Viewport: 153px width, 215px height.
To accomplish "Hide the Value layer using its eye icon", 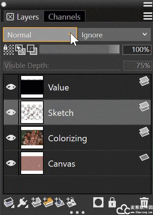I will [11, 87].
